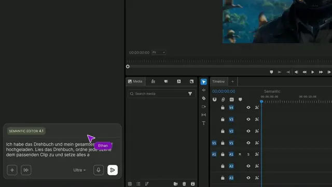Click the blue timeline playhead marker
The image size is (332, 187).
pyautogui.click(x=261, y=102)
